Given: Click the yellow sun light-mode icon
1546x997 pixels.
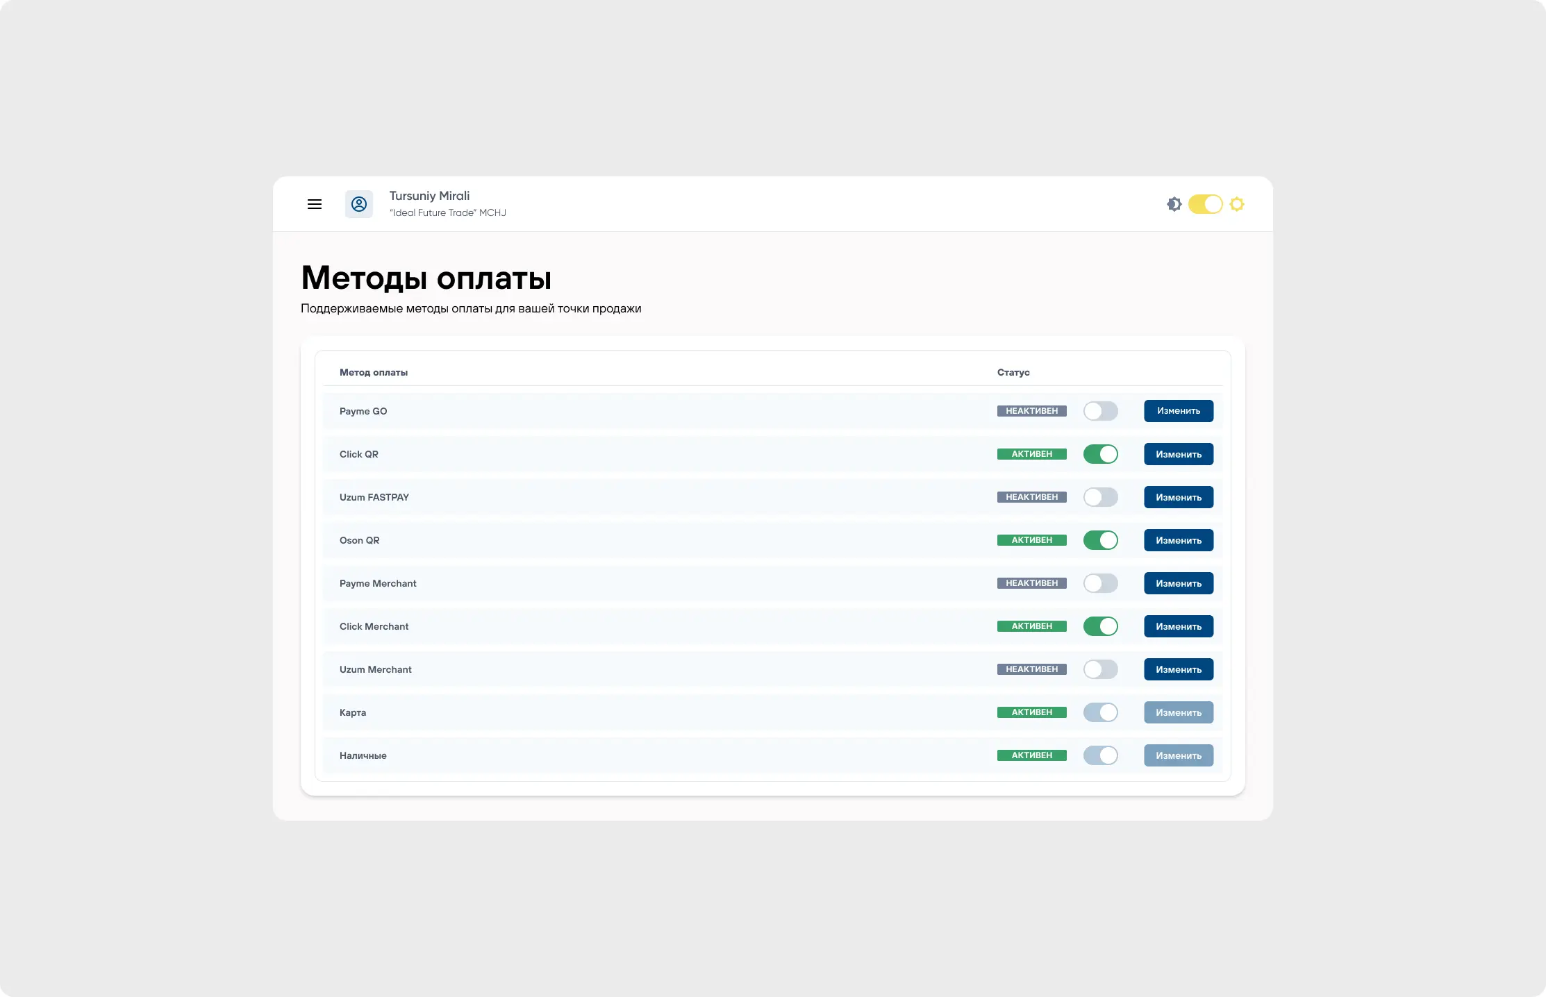Looking at the screenshot, I should click(1237, 204).
